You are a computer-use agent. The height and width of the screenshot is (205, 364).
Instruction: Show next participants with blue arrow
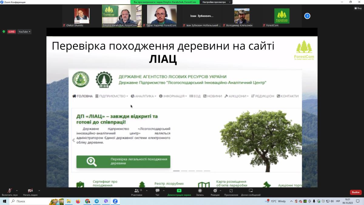(x=307, y=16)
